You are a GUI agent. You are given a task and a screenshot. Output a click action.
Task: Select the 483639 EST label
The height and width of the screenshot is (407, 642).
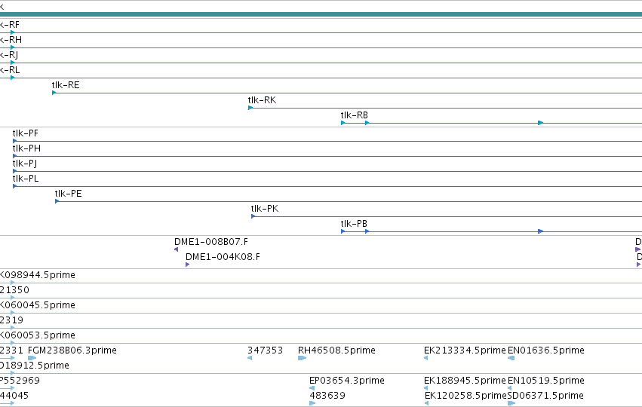pos(327,396)
